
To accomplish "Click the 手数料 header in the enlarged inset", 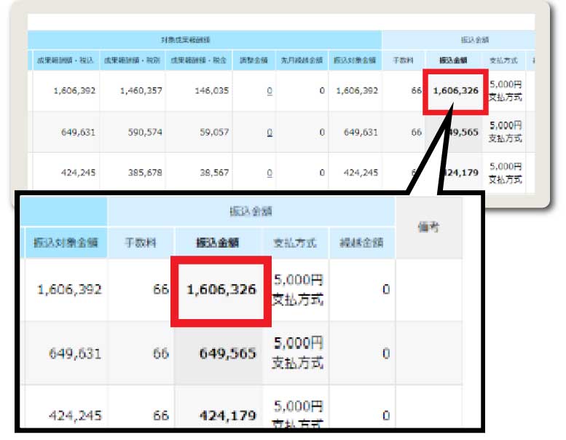I will click(x=141, y=243).
